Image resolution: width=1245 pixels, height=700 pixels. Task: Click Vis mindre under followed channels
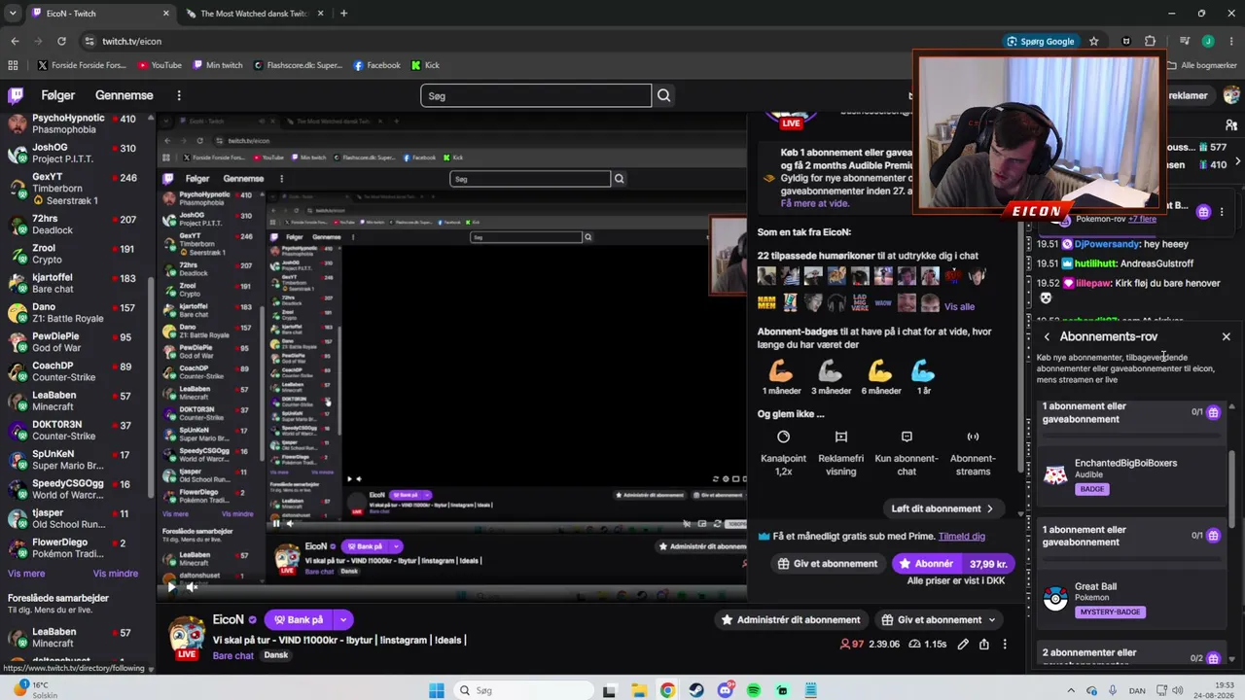click(116, 574)
